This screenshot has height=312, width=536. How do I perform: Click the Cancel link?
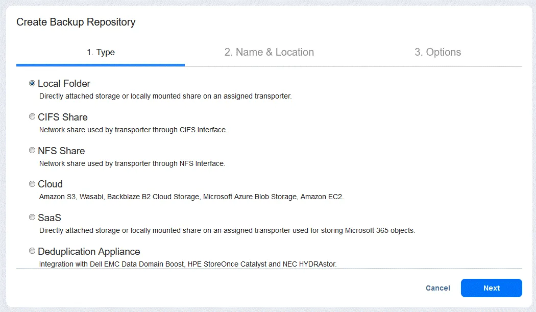point(438,288)
